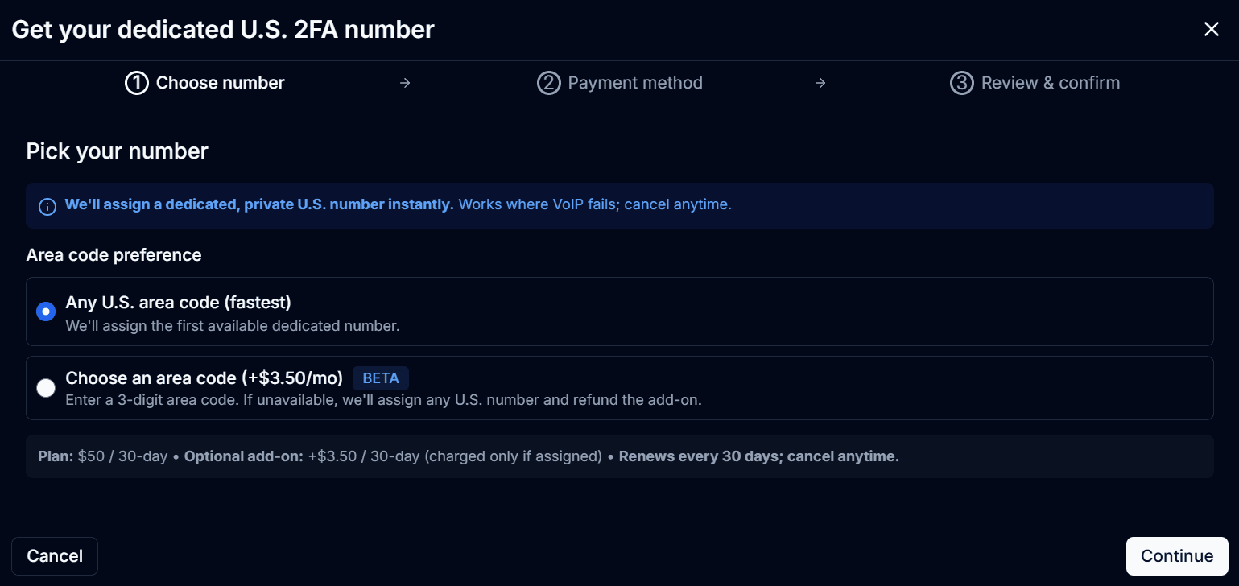
Task: Click the step 3 numbered circle
Action: point(961,82)
